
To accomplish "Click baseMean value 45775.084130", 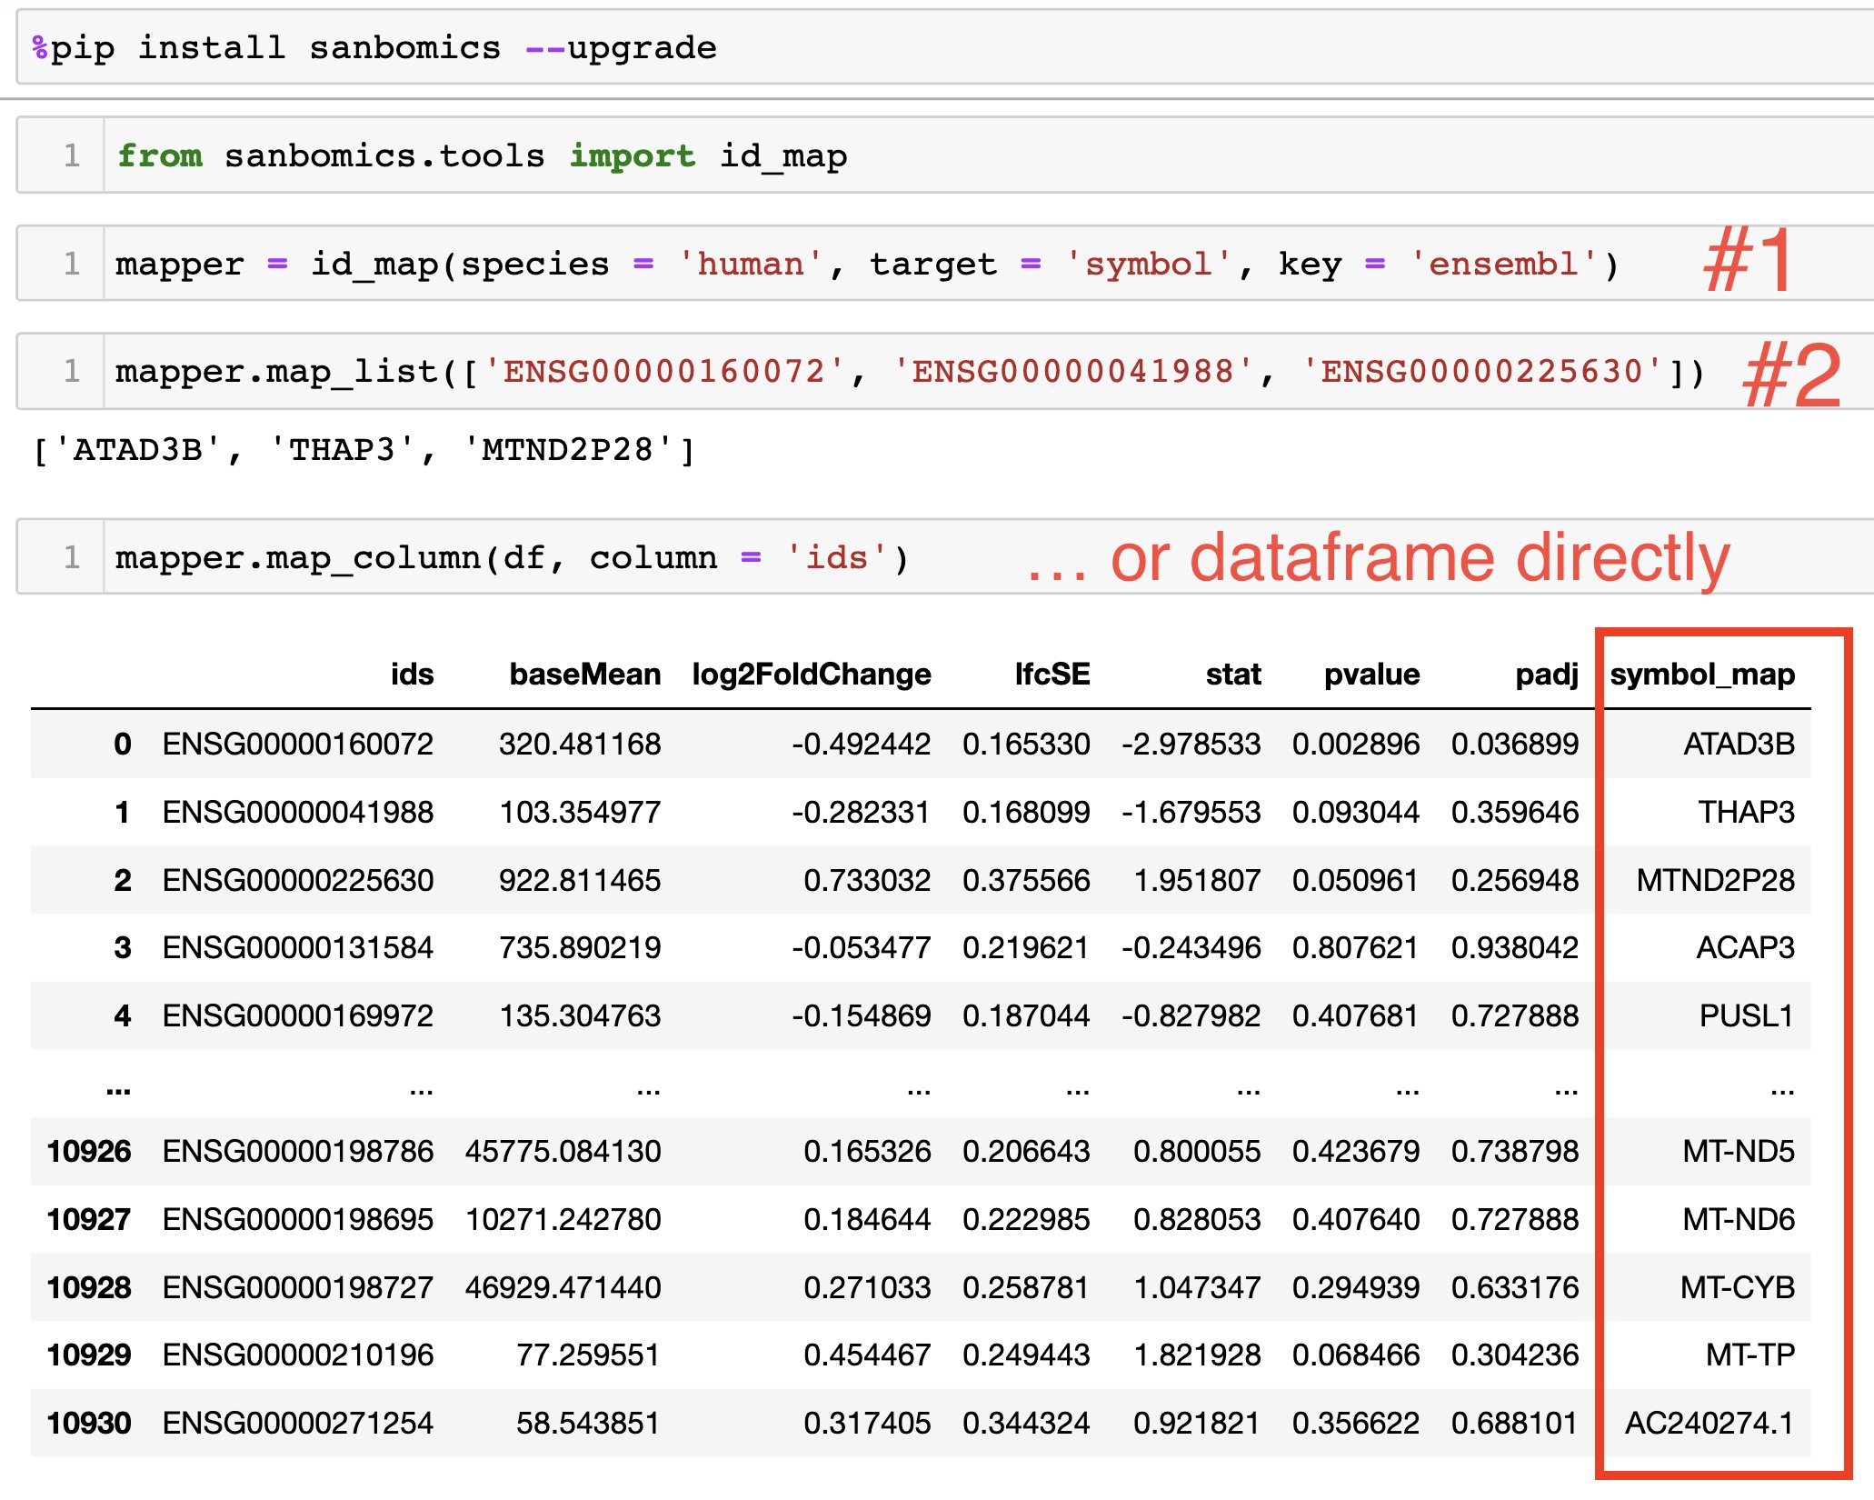I will tap(563, 1151).
